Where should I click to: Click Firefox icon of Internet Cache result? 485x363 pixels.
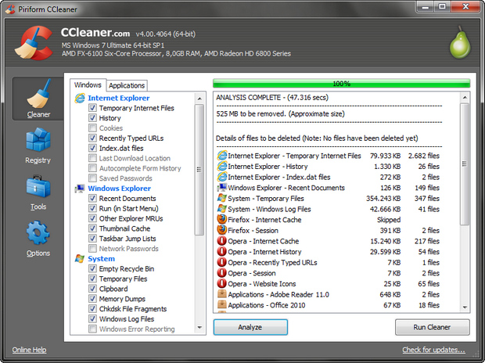coord(222,219)
